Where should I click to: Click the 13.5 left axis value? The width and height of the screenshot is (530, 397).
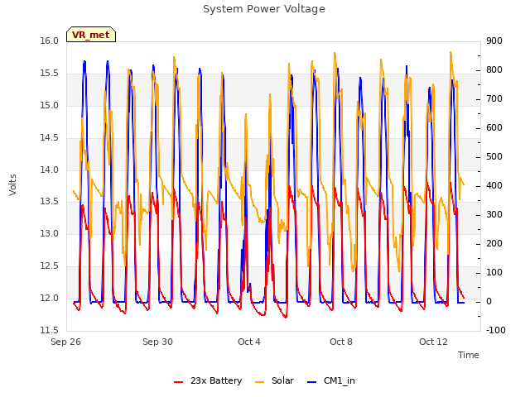pyautogui.click(x=50, y=202)
